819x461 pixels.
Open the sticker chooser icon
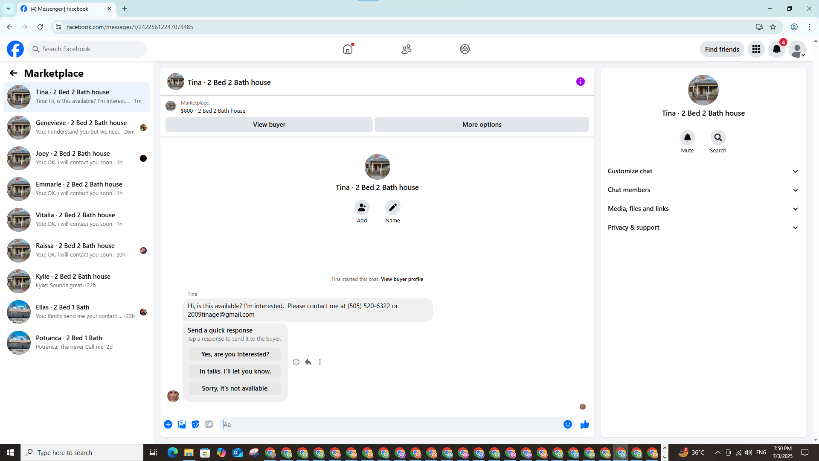[x=195, y=424]
